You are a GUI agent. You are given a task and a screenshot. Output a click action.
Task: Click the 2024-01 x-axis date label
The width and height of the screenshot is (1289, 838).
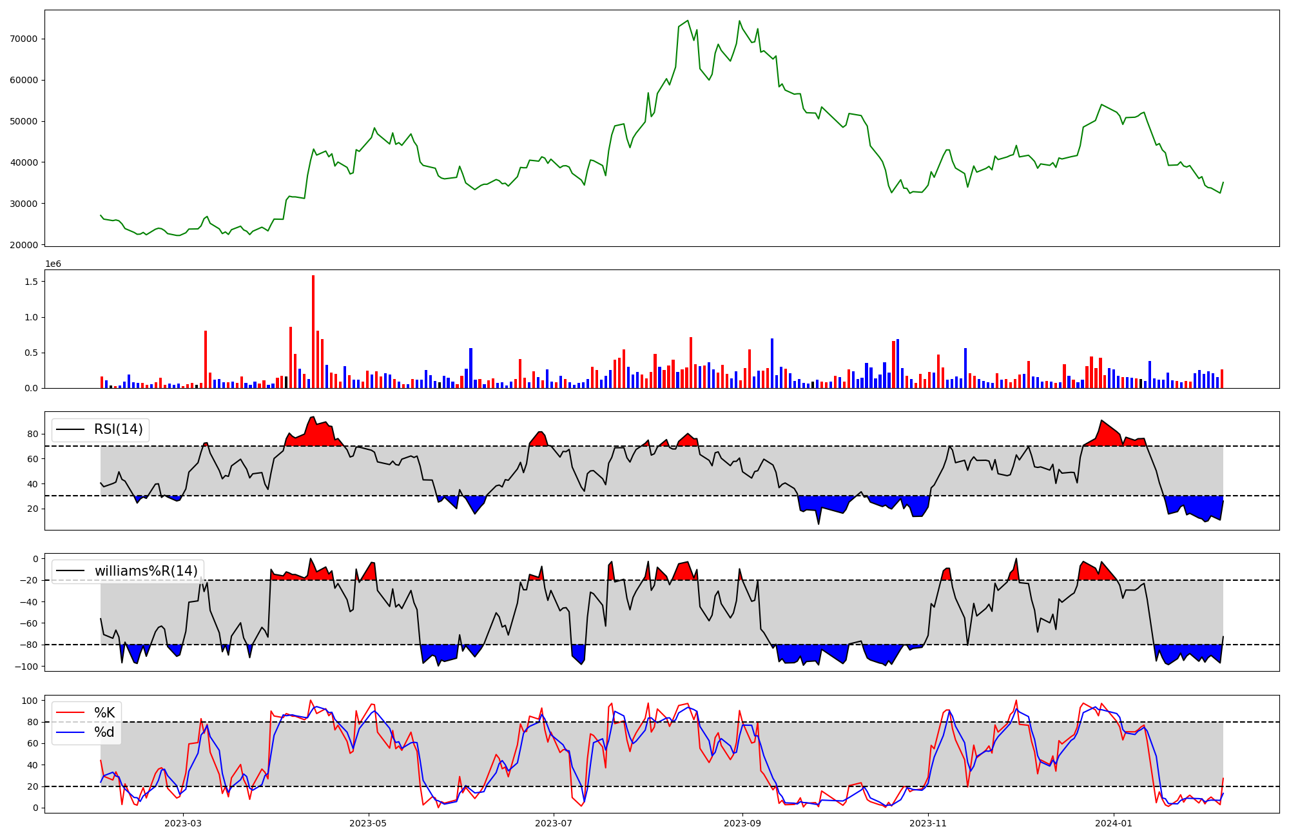click(1114, 823)
